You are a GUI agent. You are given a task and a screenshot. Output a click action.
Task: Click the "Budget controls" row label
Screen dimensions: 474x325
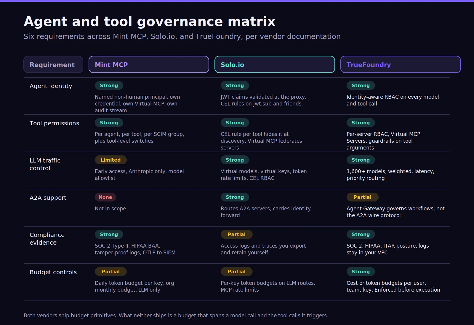click(x=53, y=272)
